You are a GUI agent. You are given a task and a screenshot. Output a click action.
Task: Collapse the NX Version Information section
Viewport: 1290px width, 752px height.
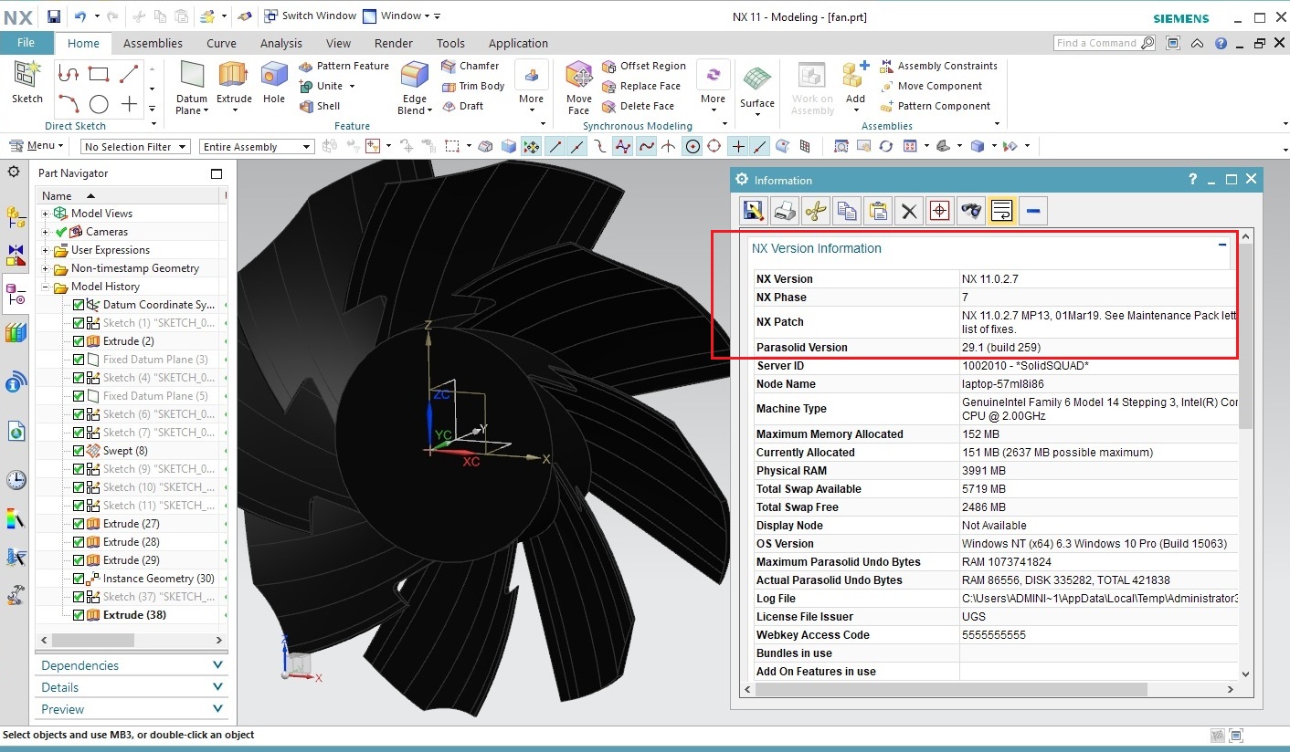[1222, 245]
